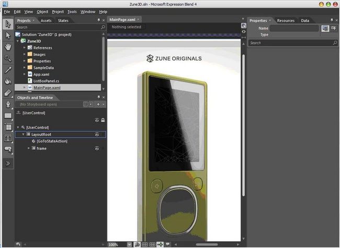This screenshot has height=248, width=340.
Task: Click the Projects search magnifier icon
Action: [x=103, y=27]
